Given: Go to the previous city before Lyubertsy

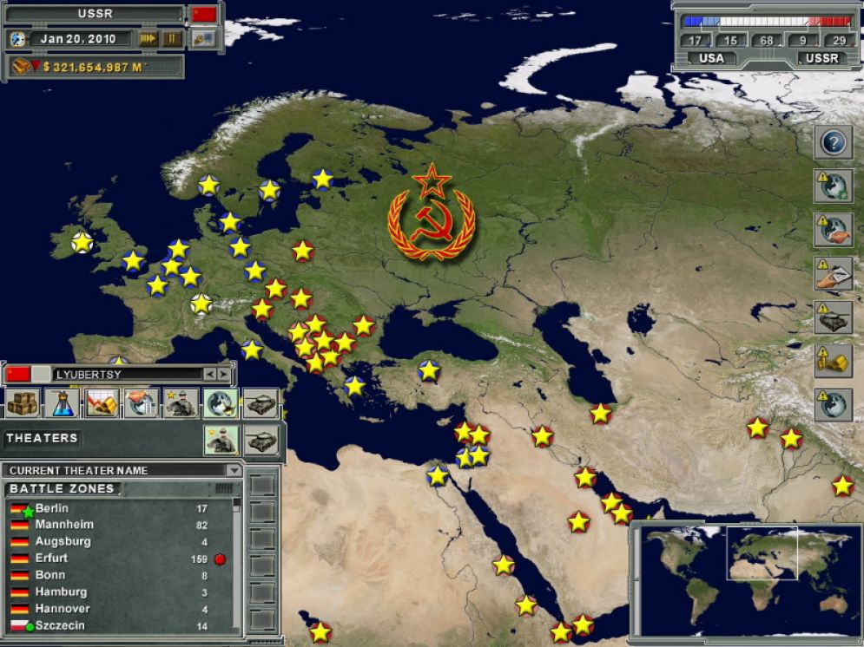Looking at the screenshot, I should point(209,374).
